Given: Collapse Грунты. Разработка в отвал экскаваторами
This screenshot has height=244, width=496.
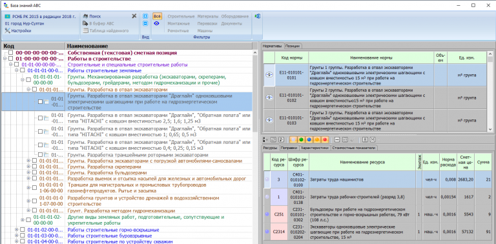Looking at the screenshot, I should tap(29, 90).
